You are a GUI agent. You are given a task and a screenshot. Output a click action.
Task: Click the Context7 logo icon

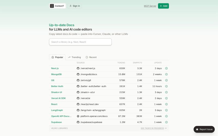[52, 6]
